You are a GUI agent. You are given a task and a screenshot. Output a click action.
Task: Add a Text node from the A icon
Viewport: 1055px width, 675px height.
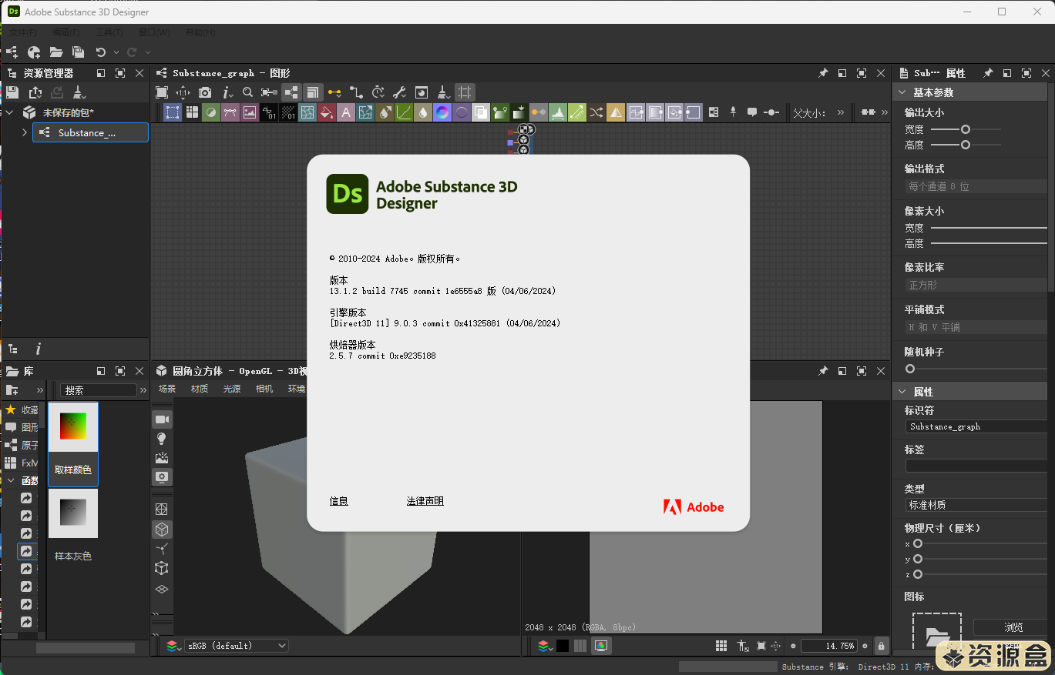click(346, 112)
